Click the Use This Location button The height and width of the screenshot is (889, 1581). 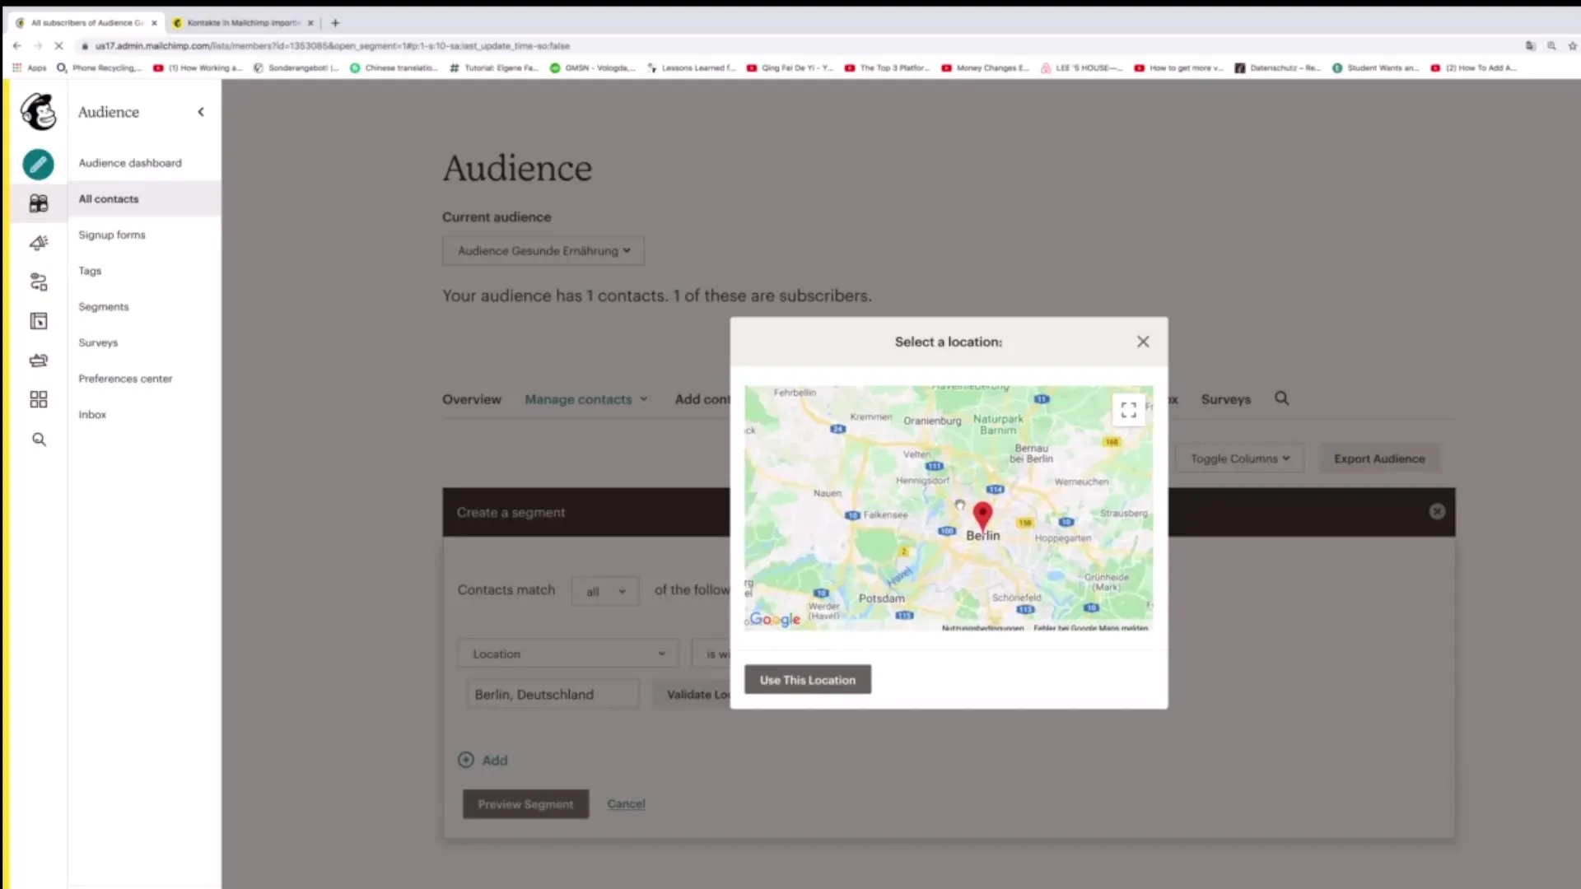(x=808, y=680)
